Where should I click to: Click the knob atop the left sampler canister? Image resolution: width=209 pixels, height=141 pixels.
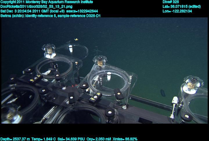pyautogui.click(x=49, y=50)
